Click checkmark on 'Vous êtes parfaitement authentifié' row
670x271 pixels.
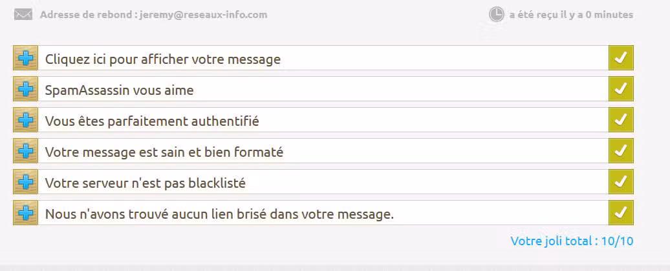[621, 120]
